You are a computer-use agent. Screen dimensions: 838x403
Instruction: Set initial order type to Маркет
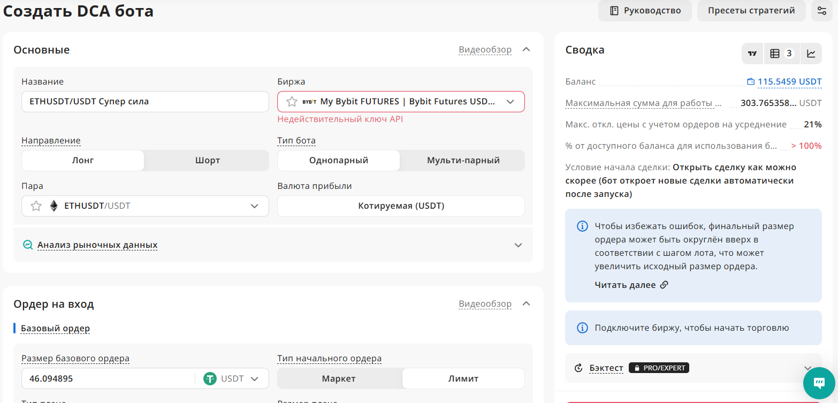(339, 379)
